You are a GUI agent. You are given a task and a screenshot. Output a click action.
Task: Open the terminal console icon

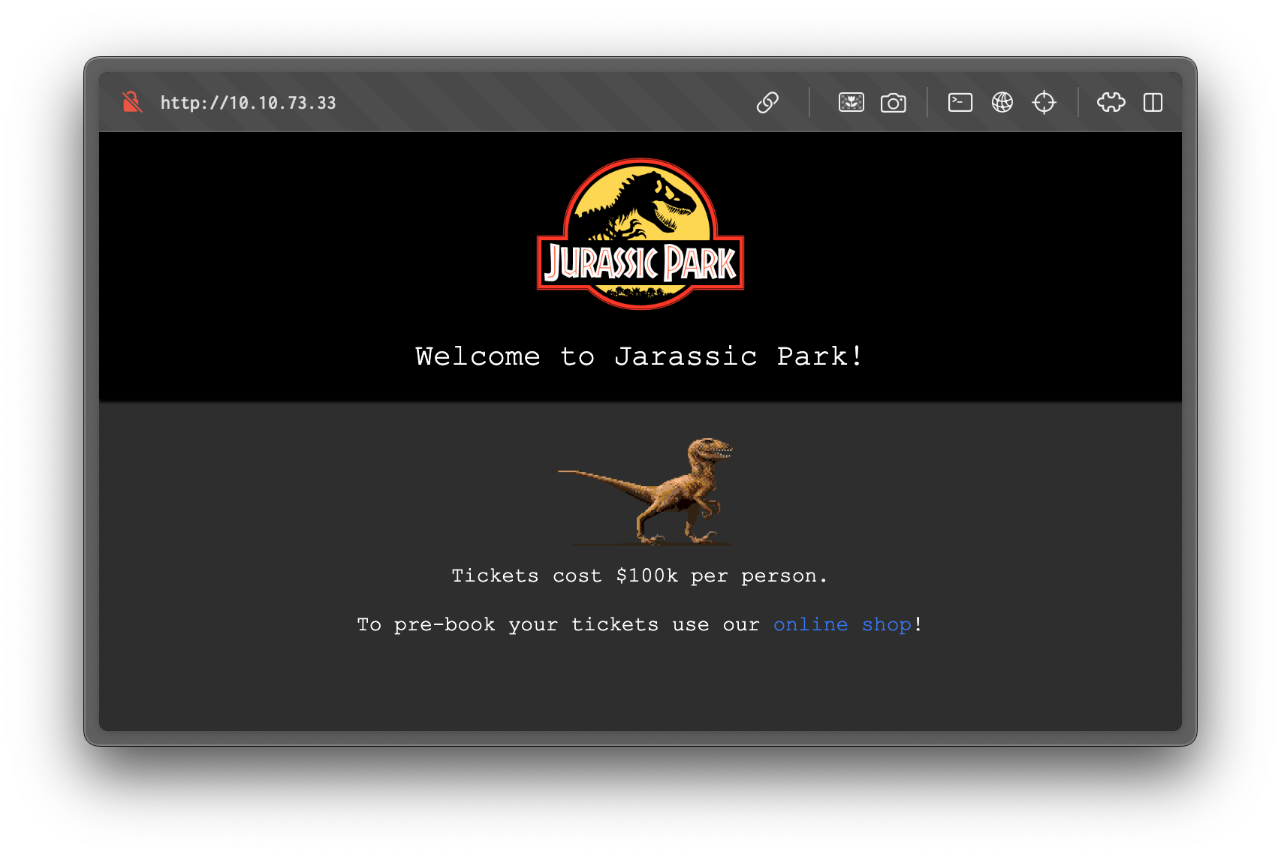(960, 102)
